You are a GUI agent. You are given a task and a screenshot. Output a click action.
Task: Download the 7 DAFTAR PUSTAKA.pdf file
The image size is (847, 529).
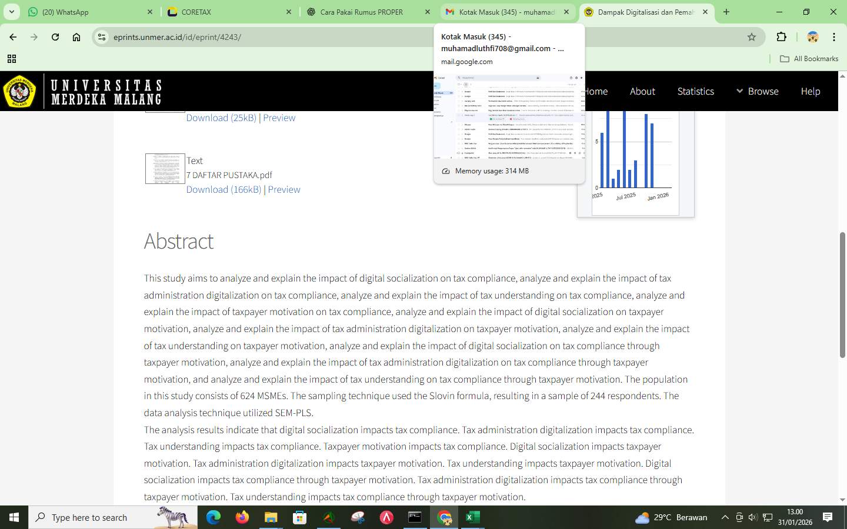[224, 189]
